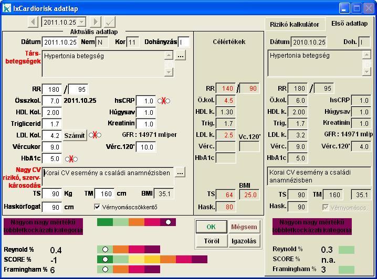Click the Összkol. value input field
The height and width of the screenshot is (279, 377).
coord(51,101)
